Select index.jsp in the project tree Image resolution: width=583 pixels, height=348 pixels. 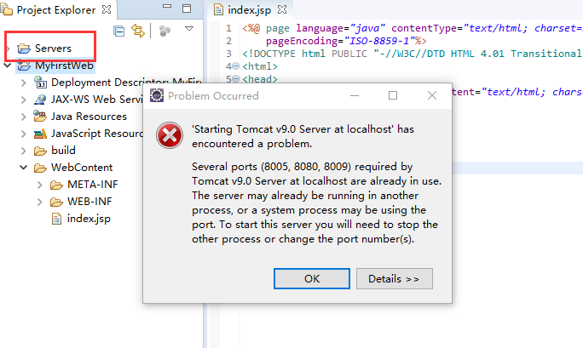[x=89, y=219]
